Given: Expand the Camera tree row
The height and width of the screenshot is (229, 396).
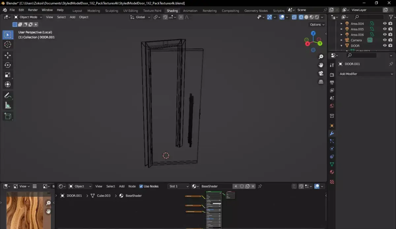Looking at the screenshot, I should (342, 40).
